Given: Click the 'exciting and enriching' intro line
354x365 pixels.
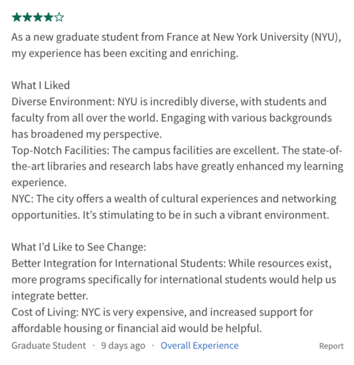Looking at the screenshot, I should click(125, 53).
